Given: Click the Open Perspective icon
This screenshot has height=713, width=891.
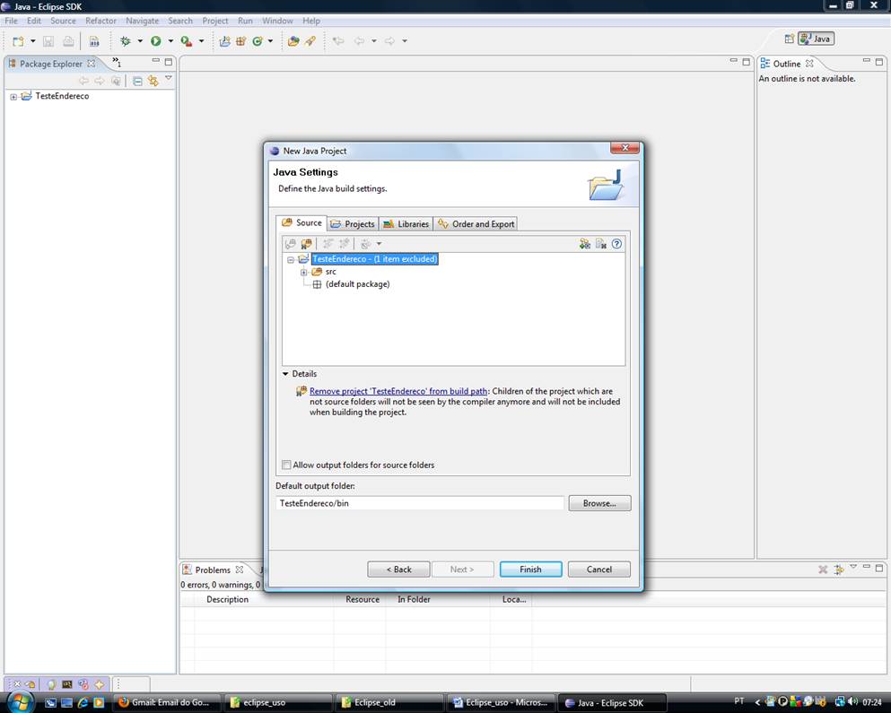Looking at the screenshot, I should tap(790, 39).
